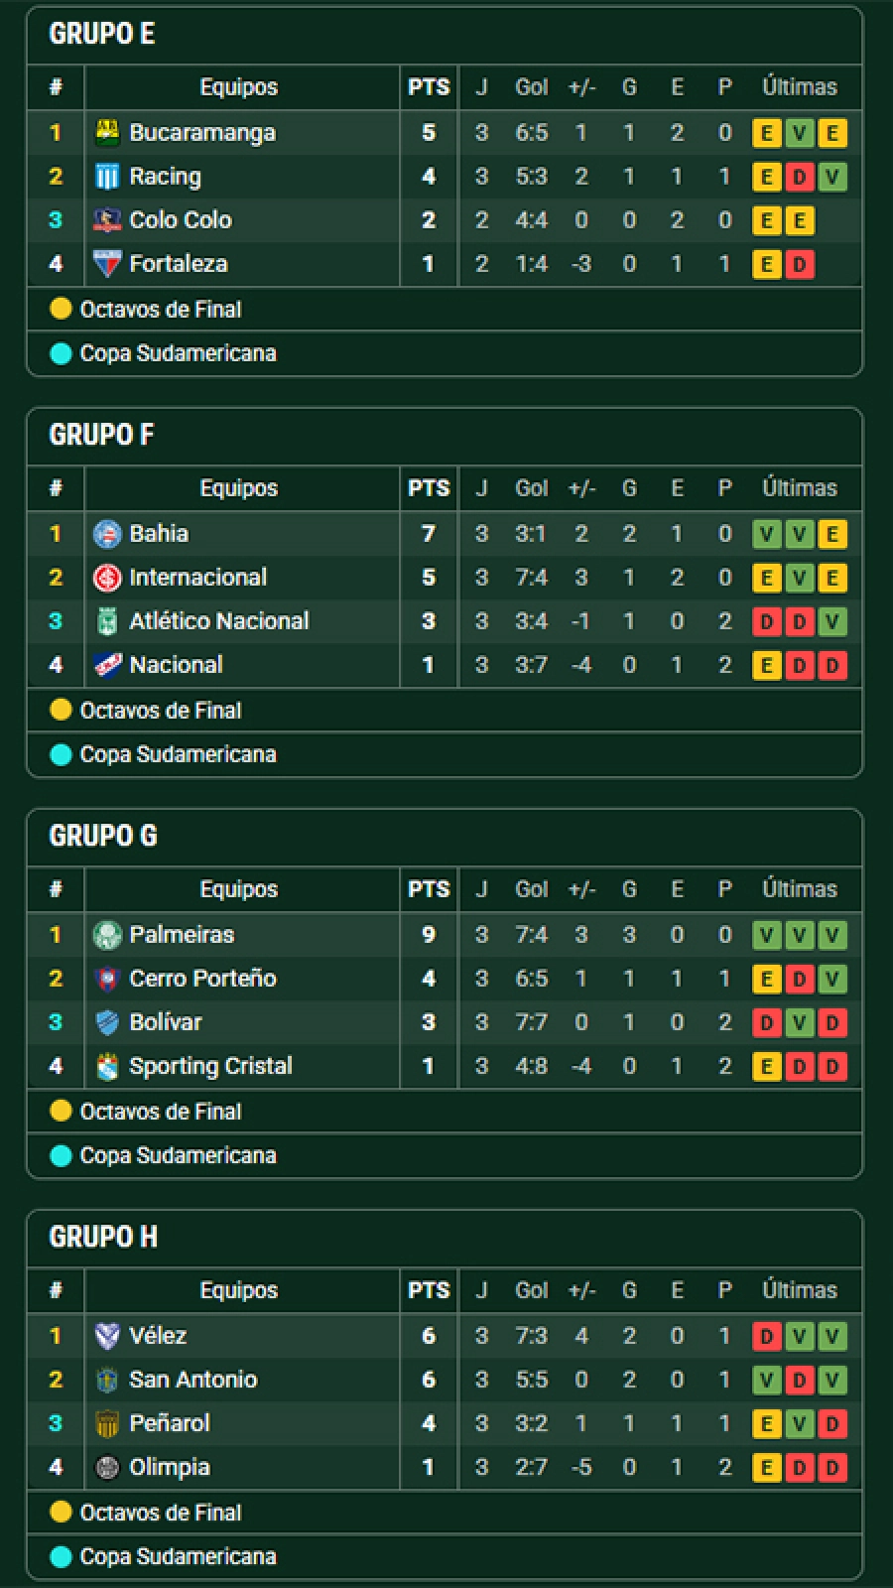Click the Colo Colo crest icon

pyautogui.click(x=107, y=220)
